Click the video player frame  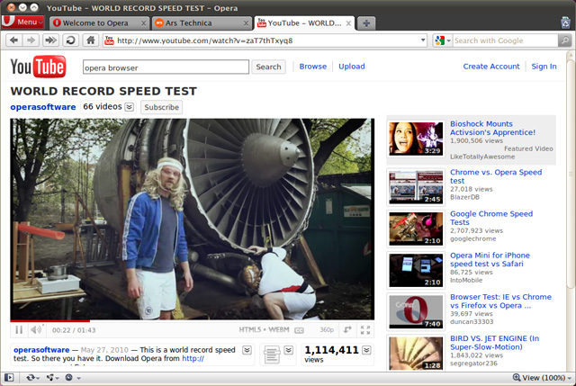click(x=192, y=219)
